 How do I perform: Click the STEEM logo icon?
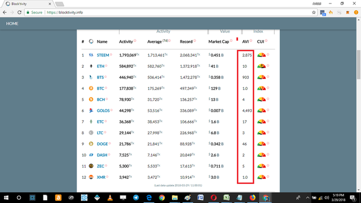[x=91, y=55]
